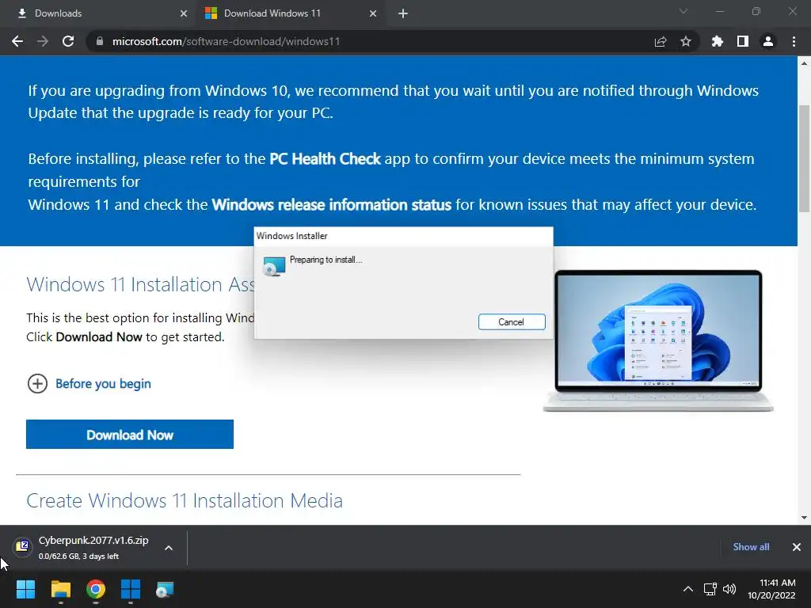Viewport: 811px width, 608px height.
Task: Click the Windows 11 laptop image
Action: 658,340
